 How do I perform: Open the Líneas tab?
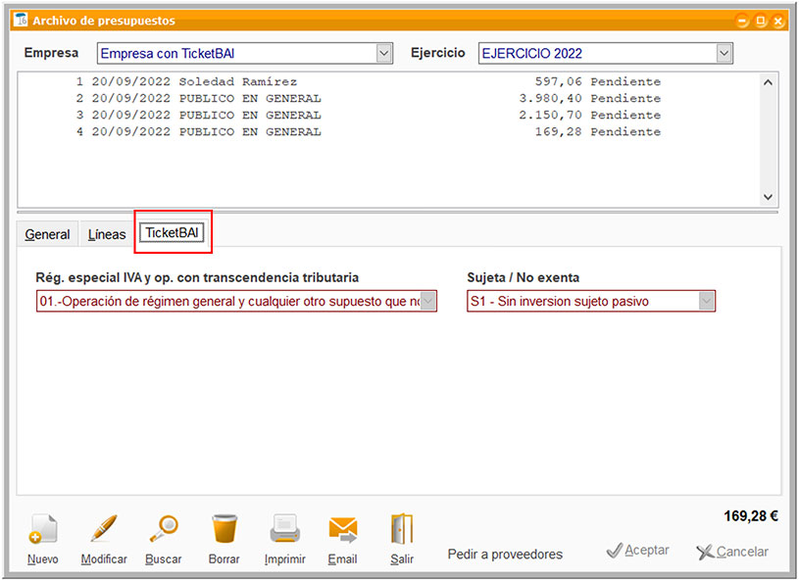(x=107, y=234)
